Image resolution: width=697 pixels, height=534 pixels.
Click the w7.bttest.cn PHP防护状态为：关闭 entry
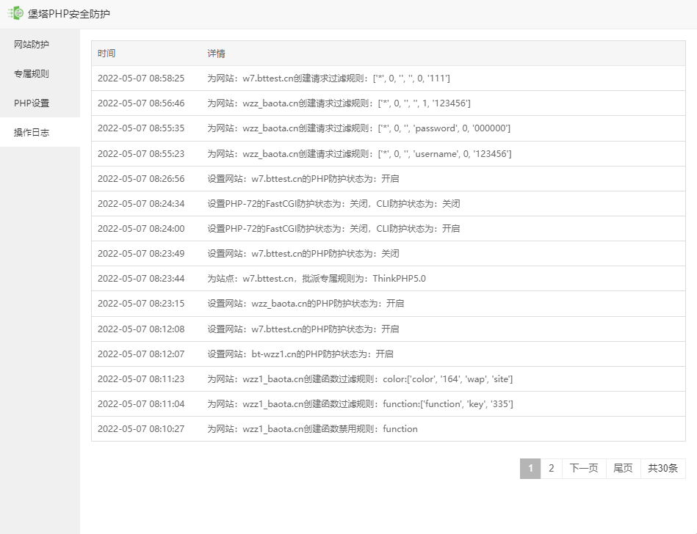pyautogui.click(x=303, y=253)
